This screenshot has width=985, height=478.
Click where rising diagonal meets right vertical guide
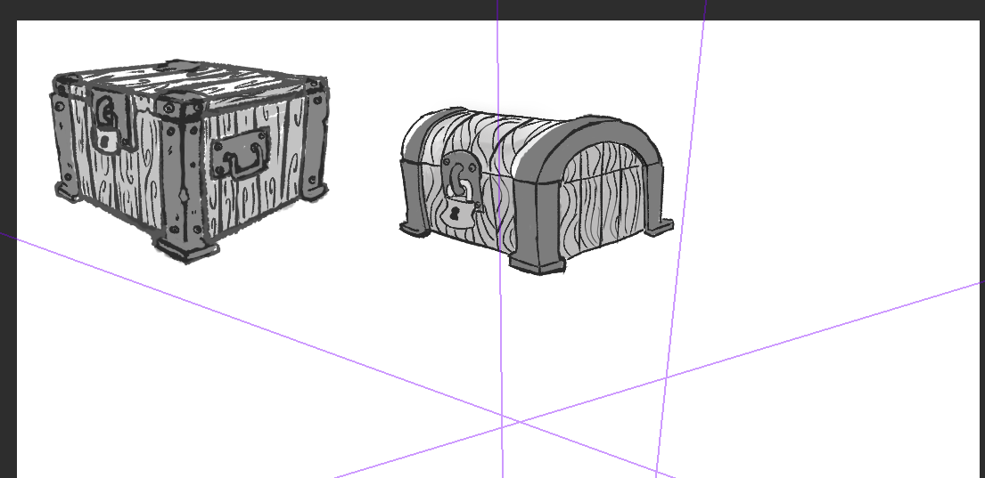[x=665, y=378]
